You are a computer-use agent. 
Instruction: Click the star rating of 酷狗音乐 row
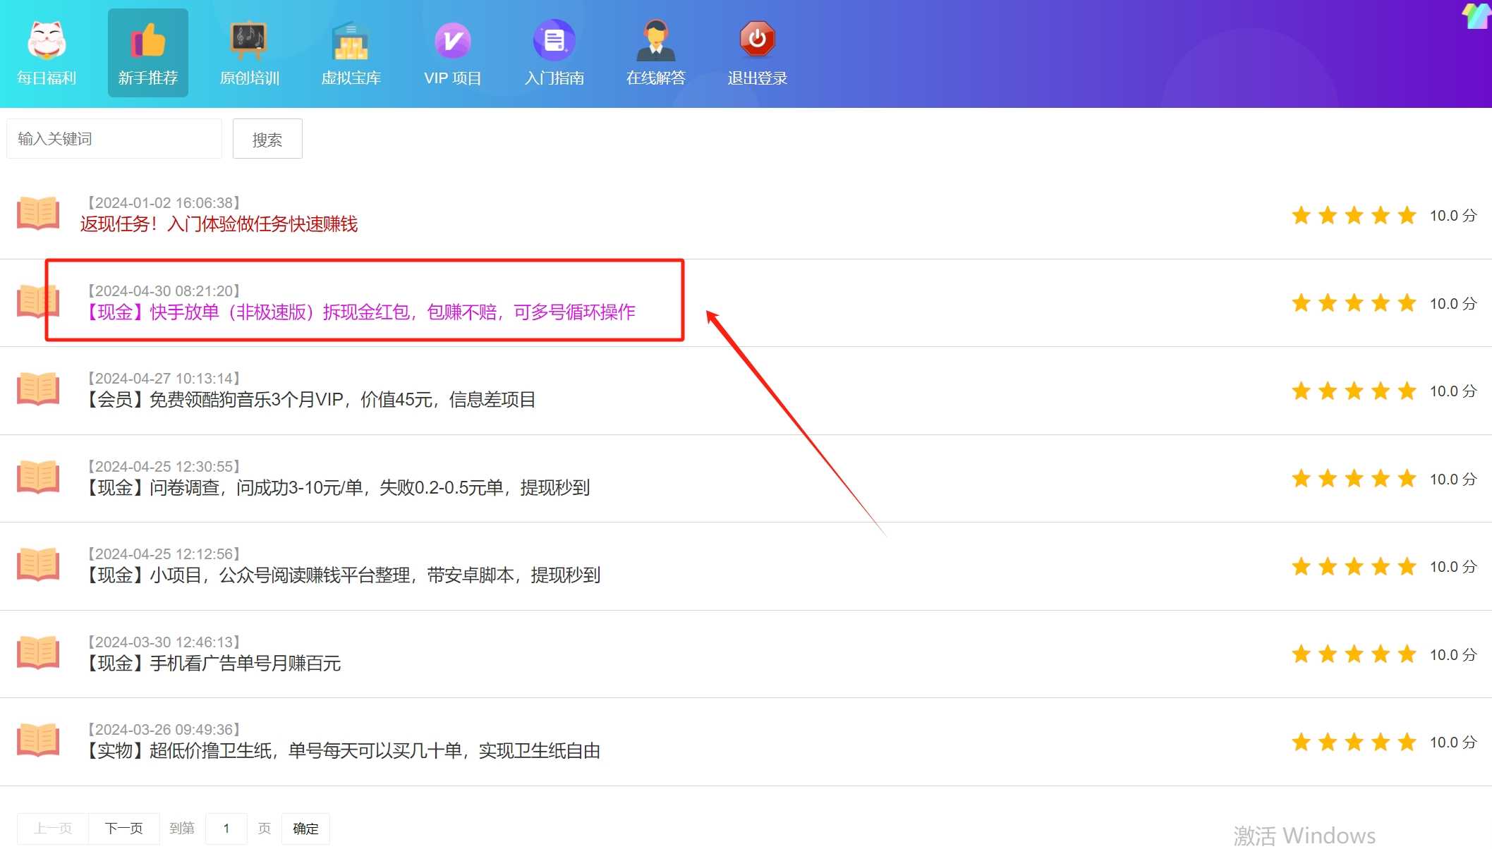(1354, 391)
